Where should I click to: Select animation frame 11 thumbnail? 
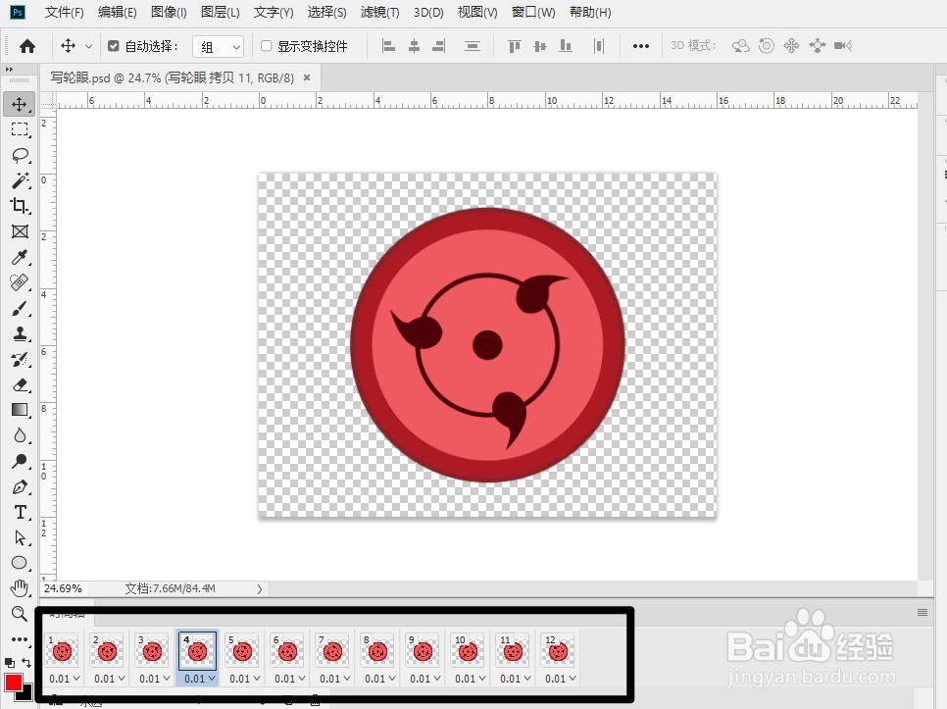[x=512, y=650]
